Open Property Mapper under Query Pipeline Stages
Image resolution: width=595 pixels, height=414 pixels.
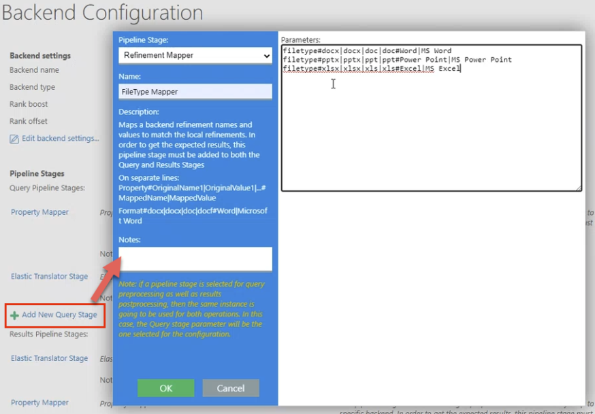[x=39, y=212]
